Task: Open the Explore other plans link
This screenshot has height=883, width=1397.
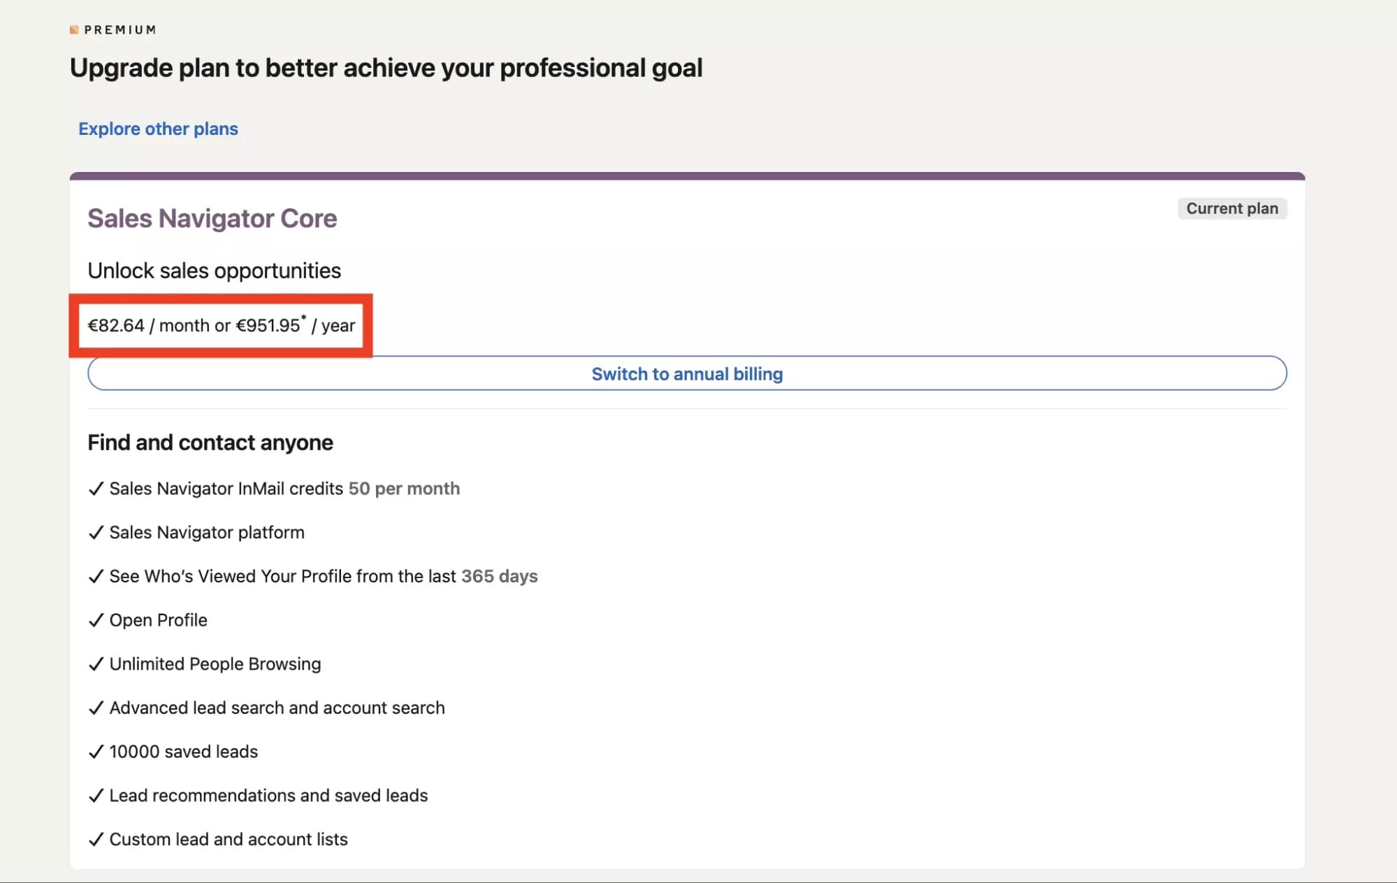Action: click(x=158, y=129)
